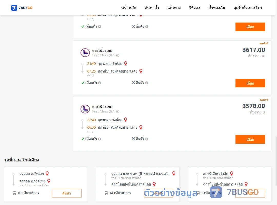Click the map pin beside 22:40 จุดจอด อ.วังน้อย
The image size is (277, 205).
[x=126, y=120]
